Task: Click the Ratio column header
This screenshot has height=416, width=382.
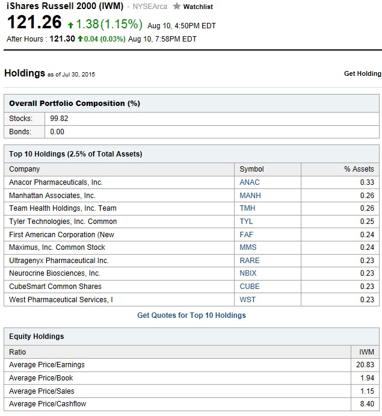Action: [x=17, y=352]
